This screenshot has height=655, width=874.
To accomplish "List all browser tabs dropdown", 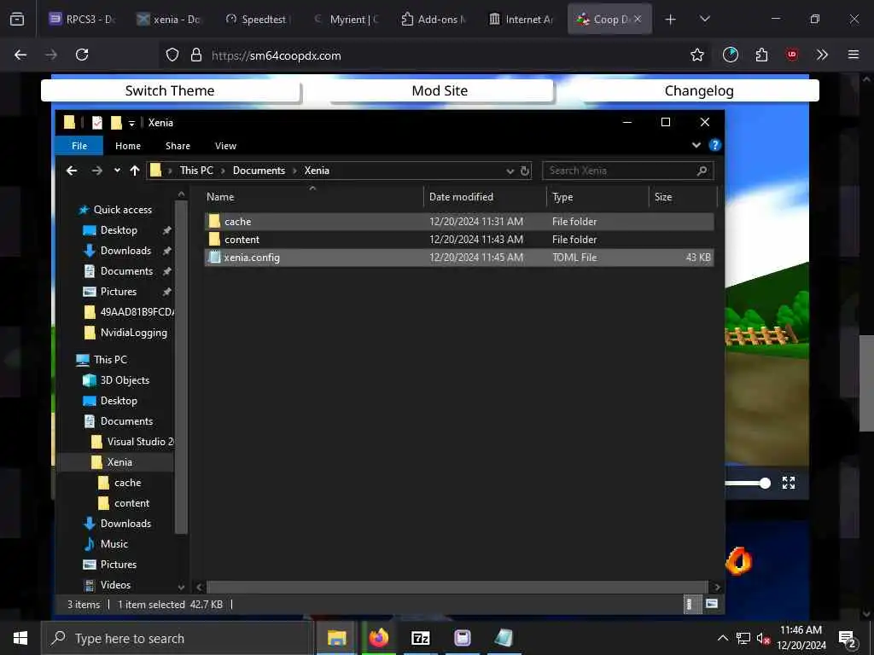I will pos(704,19).
